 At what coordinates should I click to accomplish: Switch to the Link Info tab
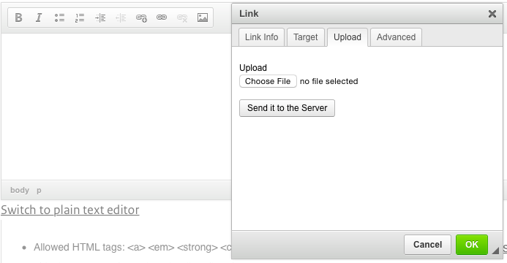[261, 37]
